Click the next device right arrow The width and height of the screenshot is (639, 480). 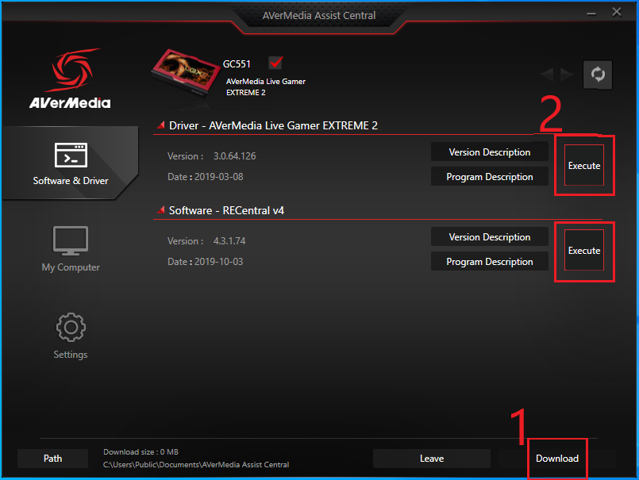(567, 75)
